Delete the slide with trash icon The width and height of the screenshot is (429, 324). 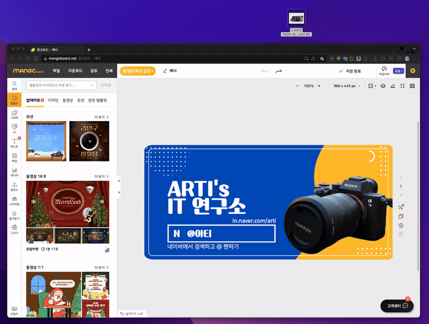401,235
